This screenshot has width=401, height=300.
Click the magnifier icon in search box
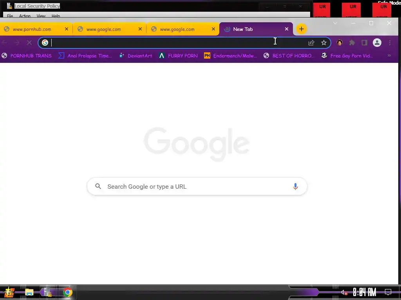[98, 186]
